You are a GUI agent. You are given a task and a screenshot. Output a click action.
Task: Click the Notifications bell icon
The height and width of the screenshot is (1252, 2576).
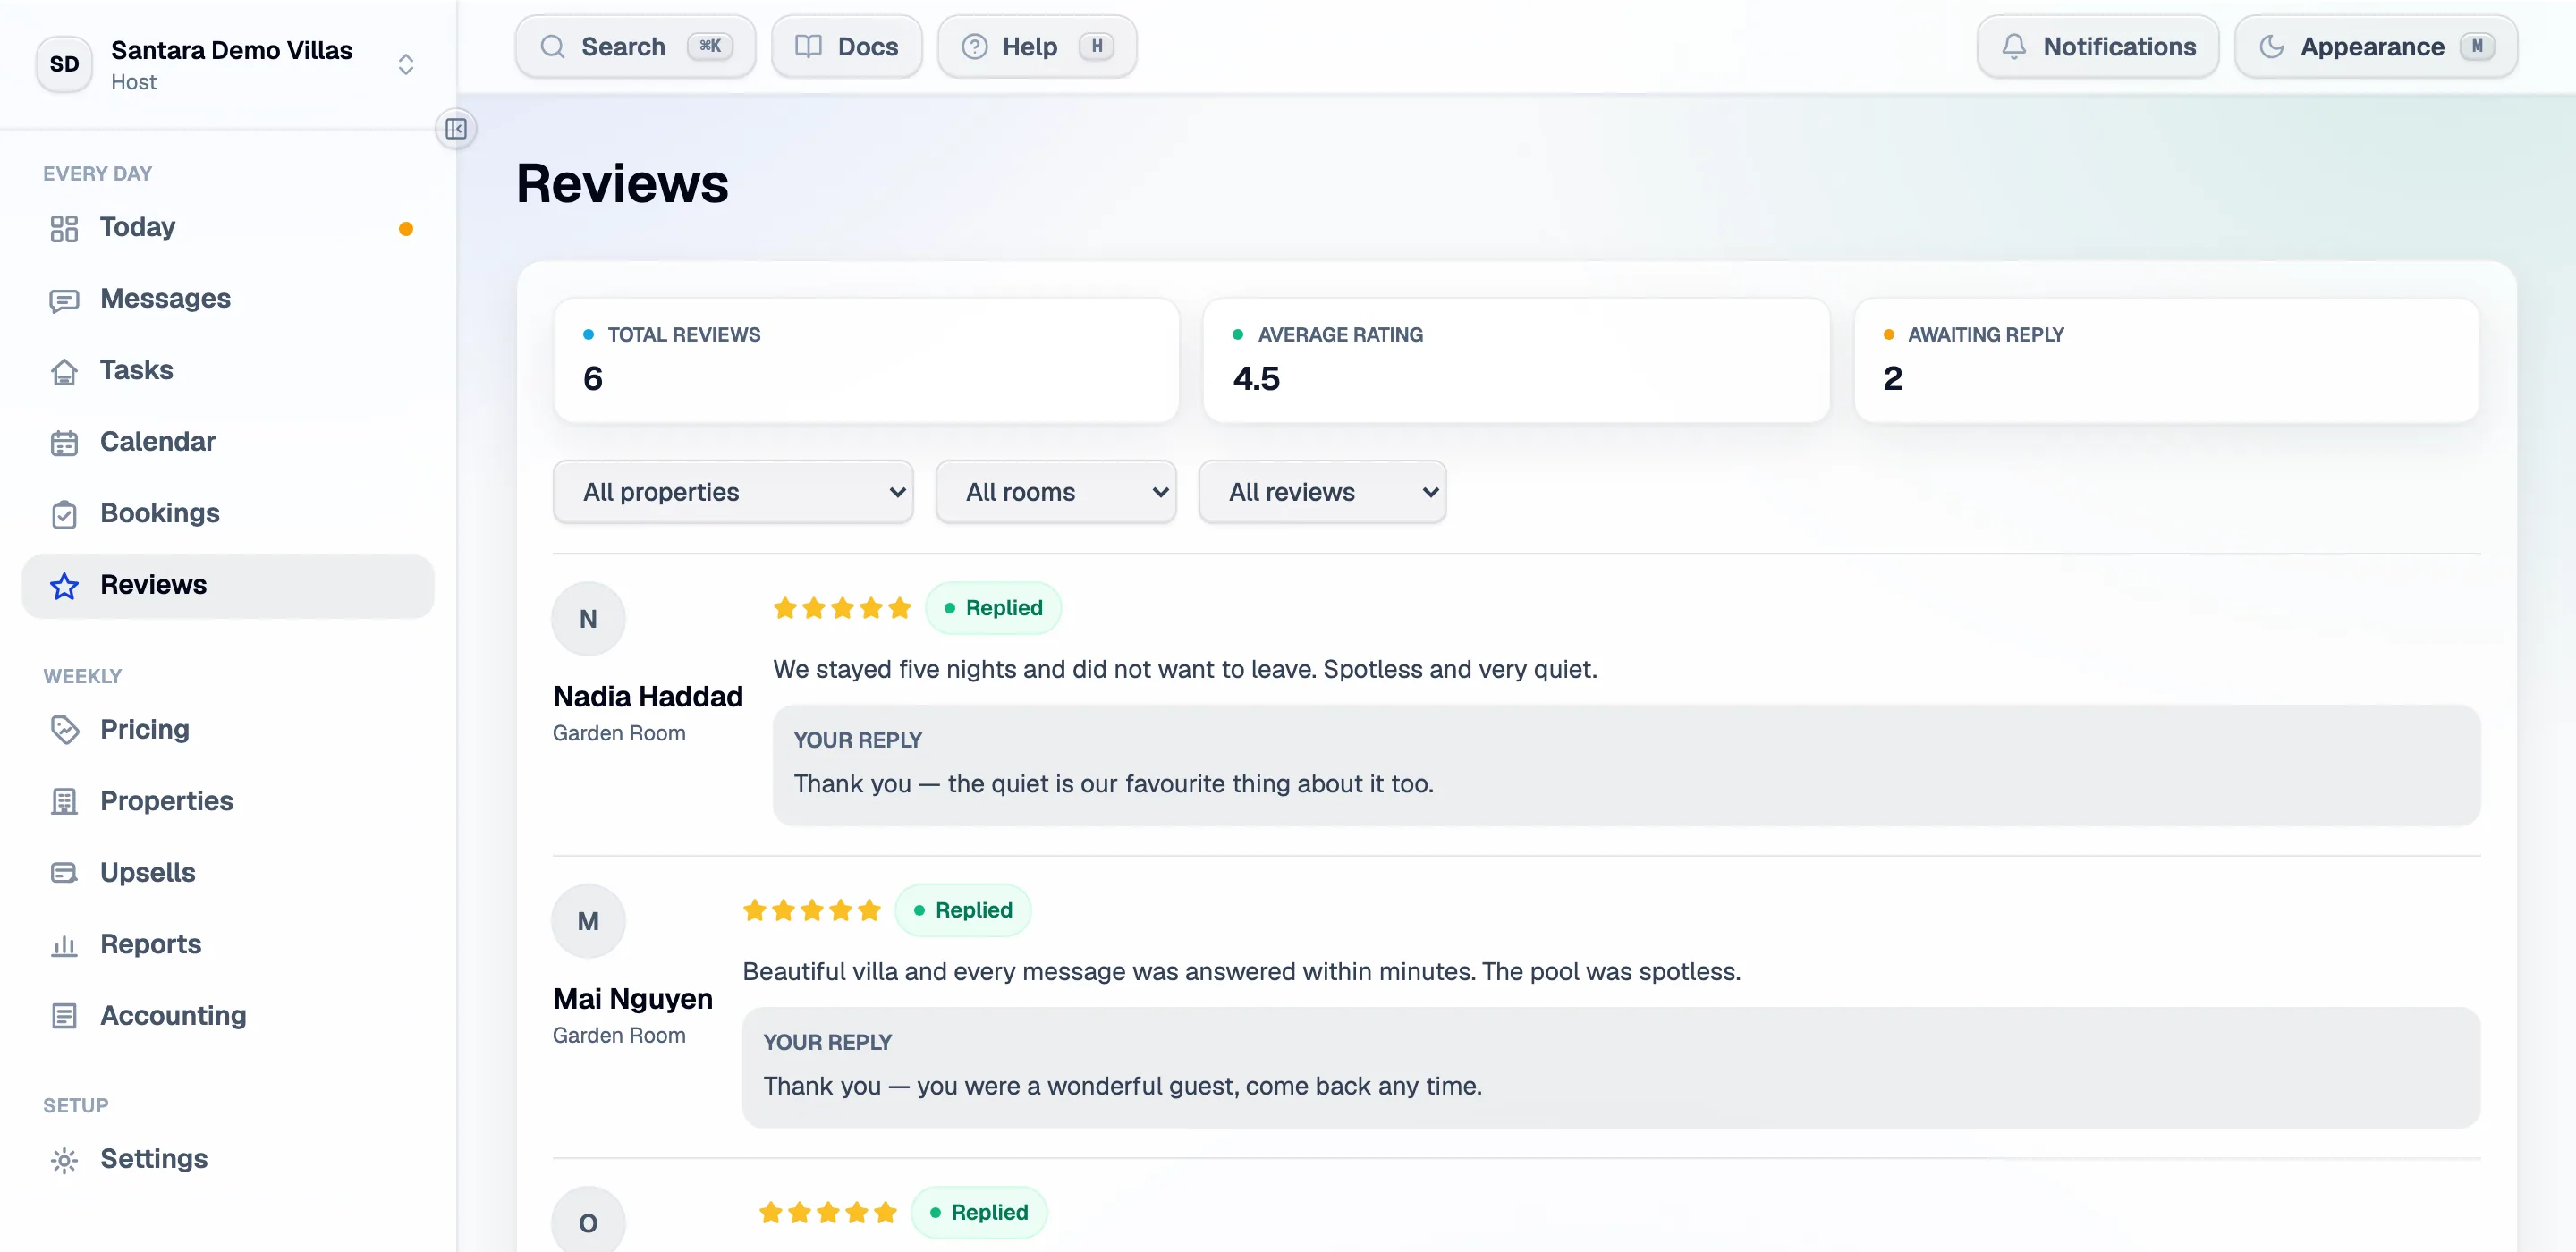[x=2014, y=47]
